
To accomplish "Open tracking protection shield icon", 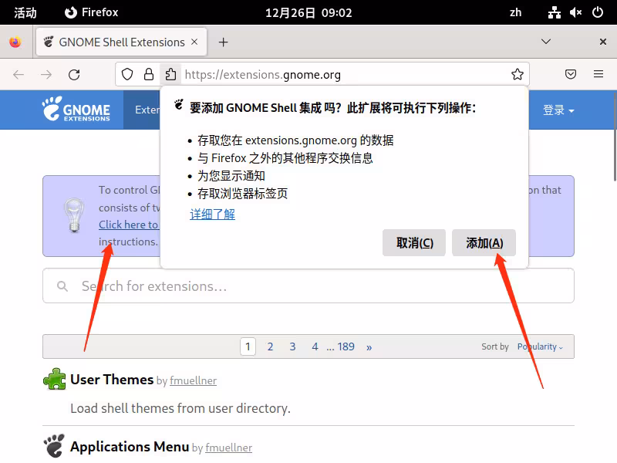I will tap(127, 74).
